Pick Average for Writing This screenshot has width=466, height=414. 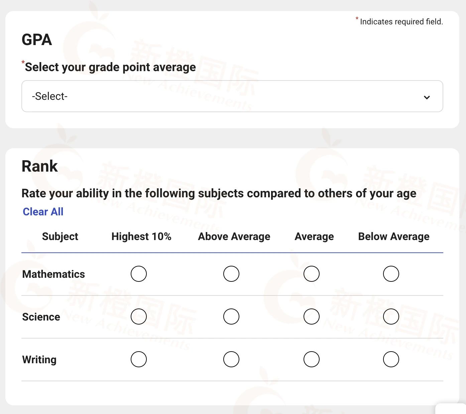coord(312,359)
